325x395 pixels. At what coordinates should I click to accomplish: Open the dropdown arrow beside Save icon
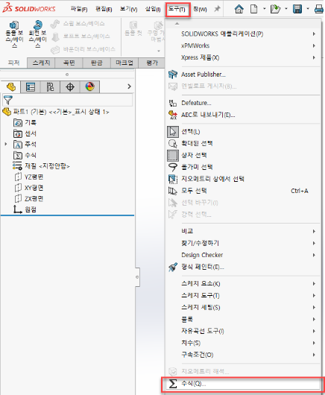[308, 9]
